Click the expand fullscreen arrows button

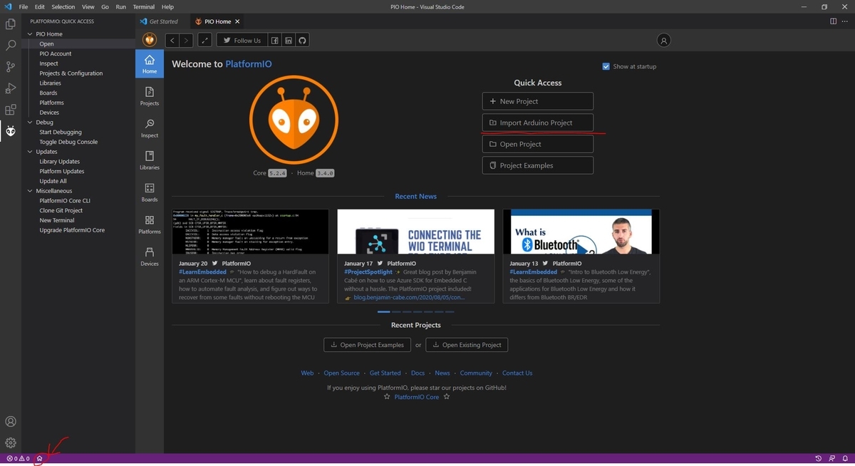tap(204, 41)
